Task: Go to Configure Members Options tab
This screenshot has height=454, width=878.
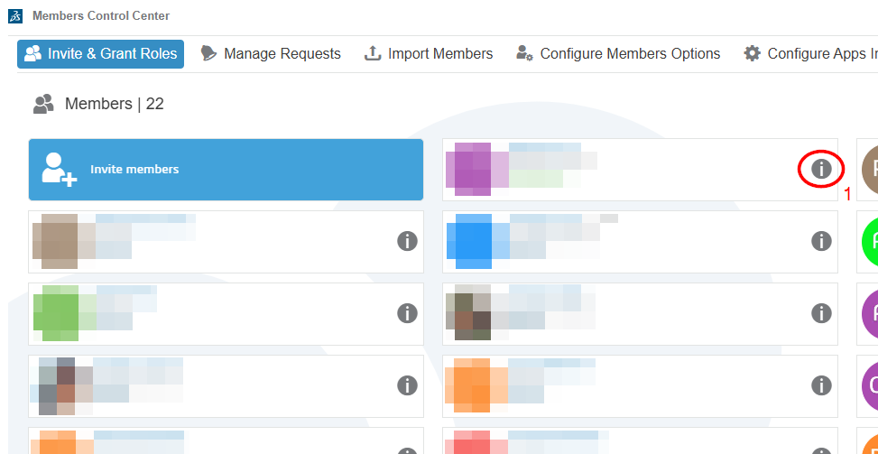Action: (x=618, y=54)
